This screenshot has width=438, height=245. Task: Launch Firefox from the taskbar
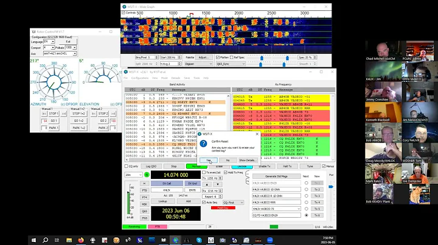point(81,240)
